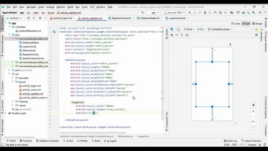Open SDK Manager icon in toolbar

(x=254, y=13)
